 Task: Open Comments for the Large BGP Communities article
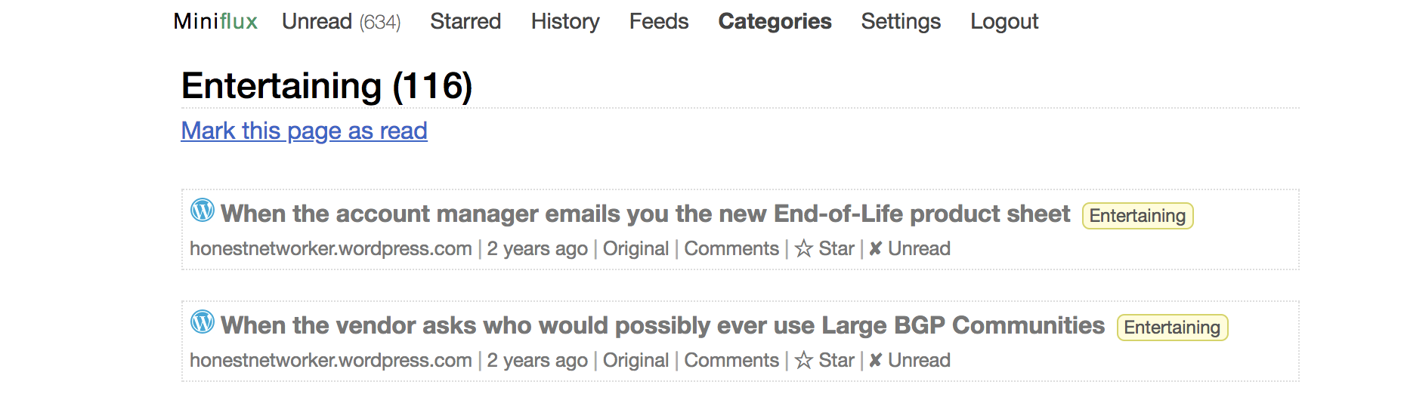point(731,361)
